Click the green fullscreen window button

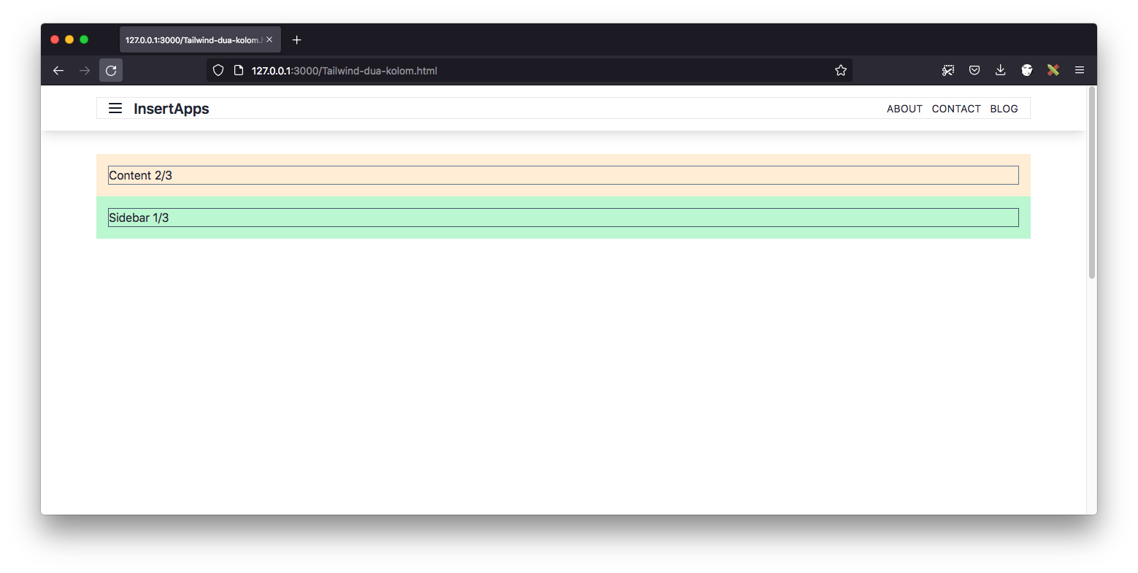pyautogui.click(x=84, y=39)
